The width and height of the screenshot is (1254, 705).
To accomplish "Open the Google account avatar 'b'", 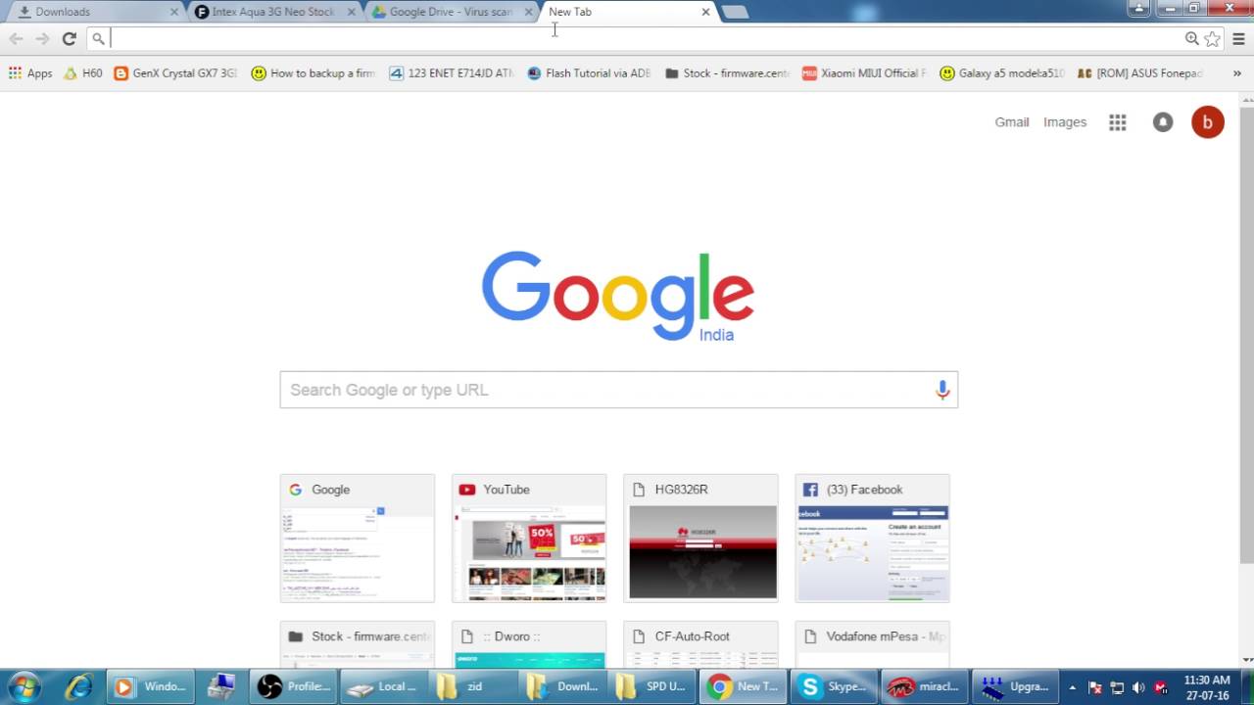I will pos(1208,122).
